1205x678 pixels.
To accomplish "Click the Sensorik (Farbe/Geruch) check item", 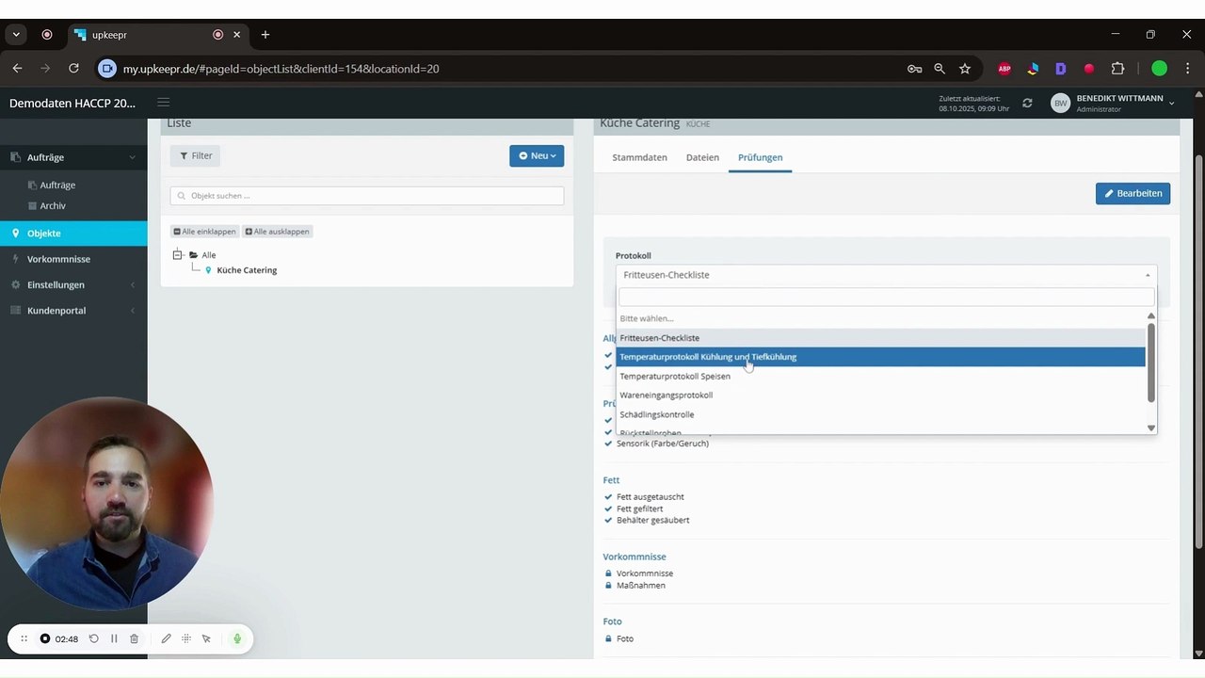I will [656, 444].
